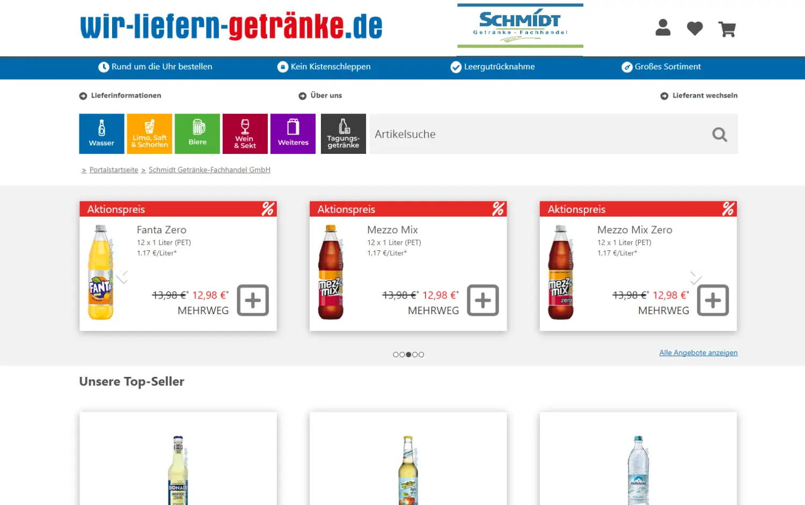This screenshot has width=805, height=505.
Task: Select the Limo, Saft & Schorlen tile
Action: tap(149, 133)
